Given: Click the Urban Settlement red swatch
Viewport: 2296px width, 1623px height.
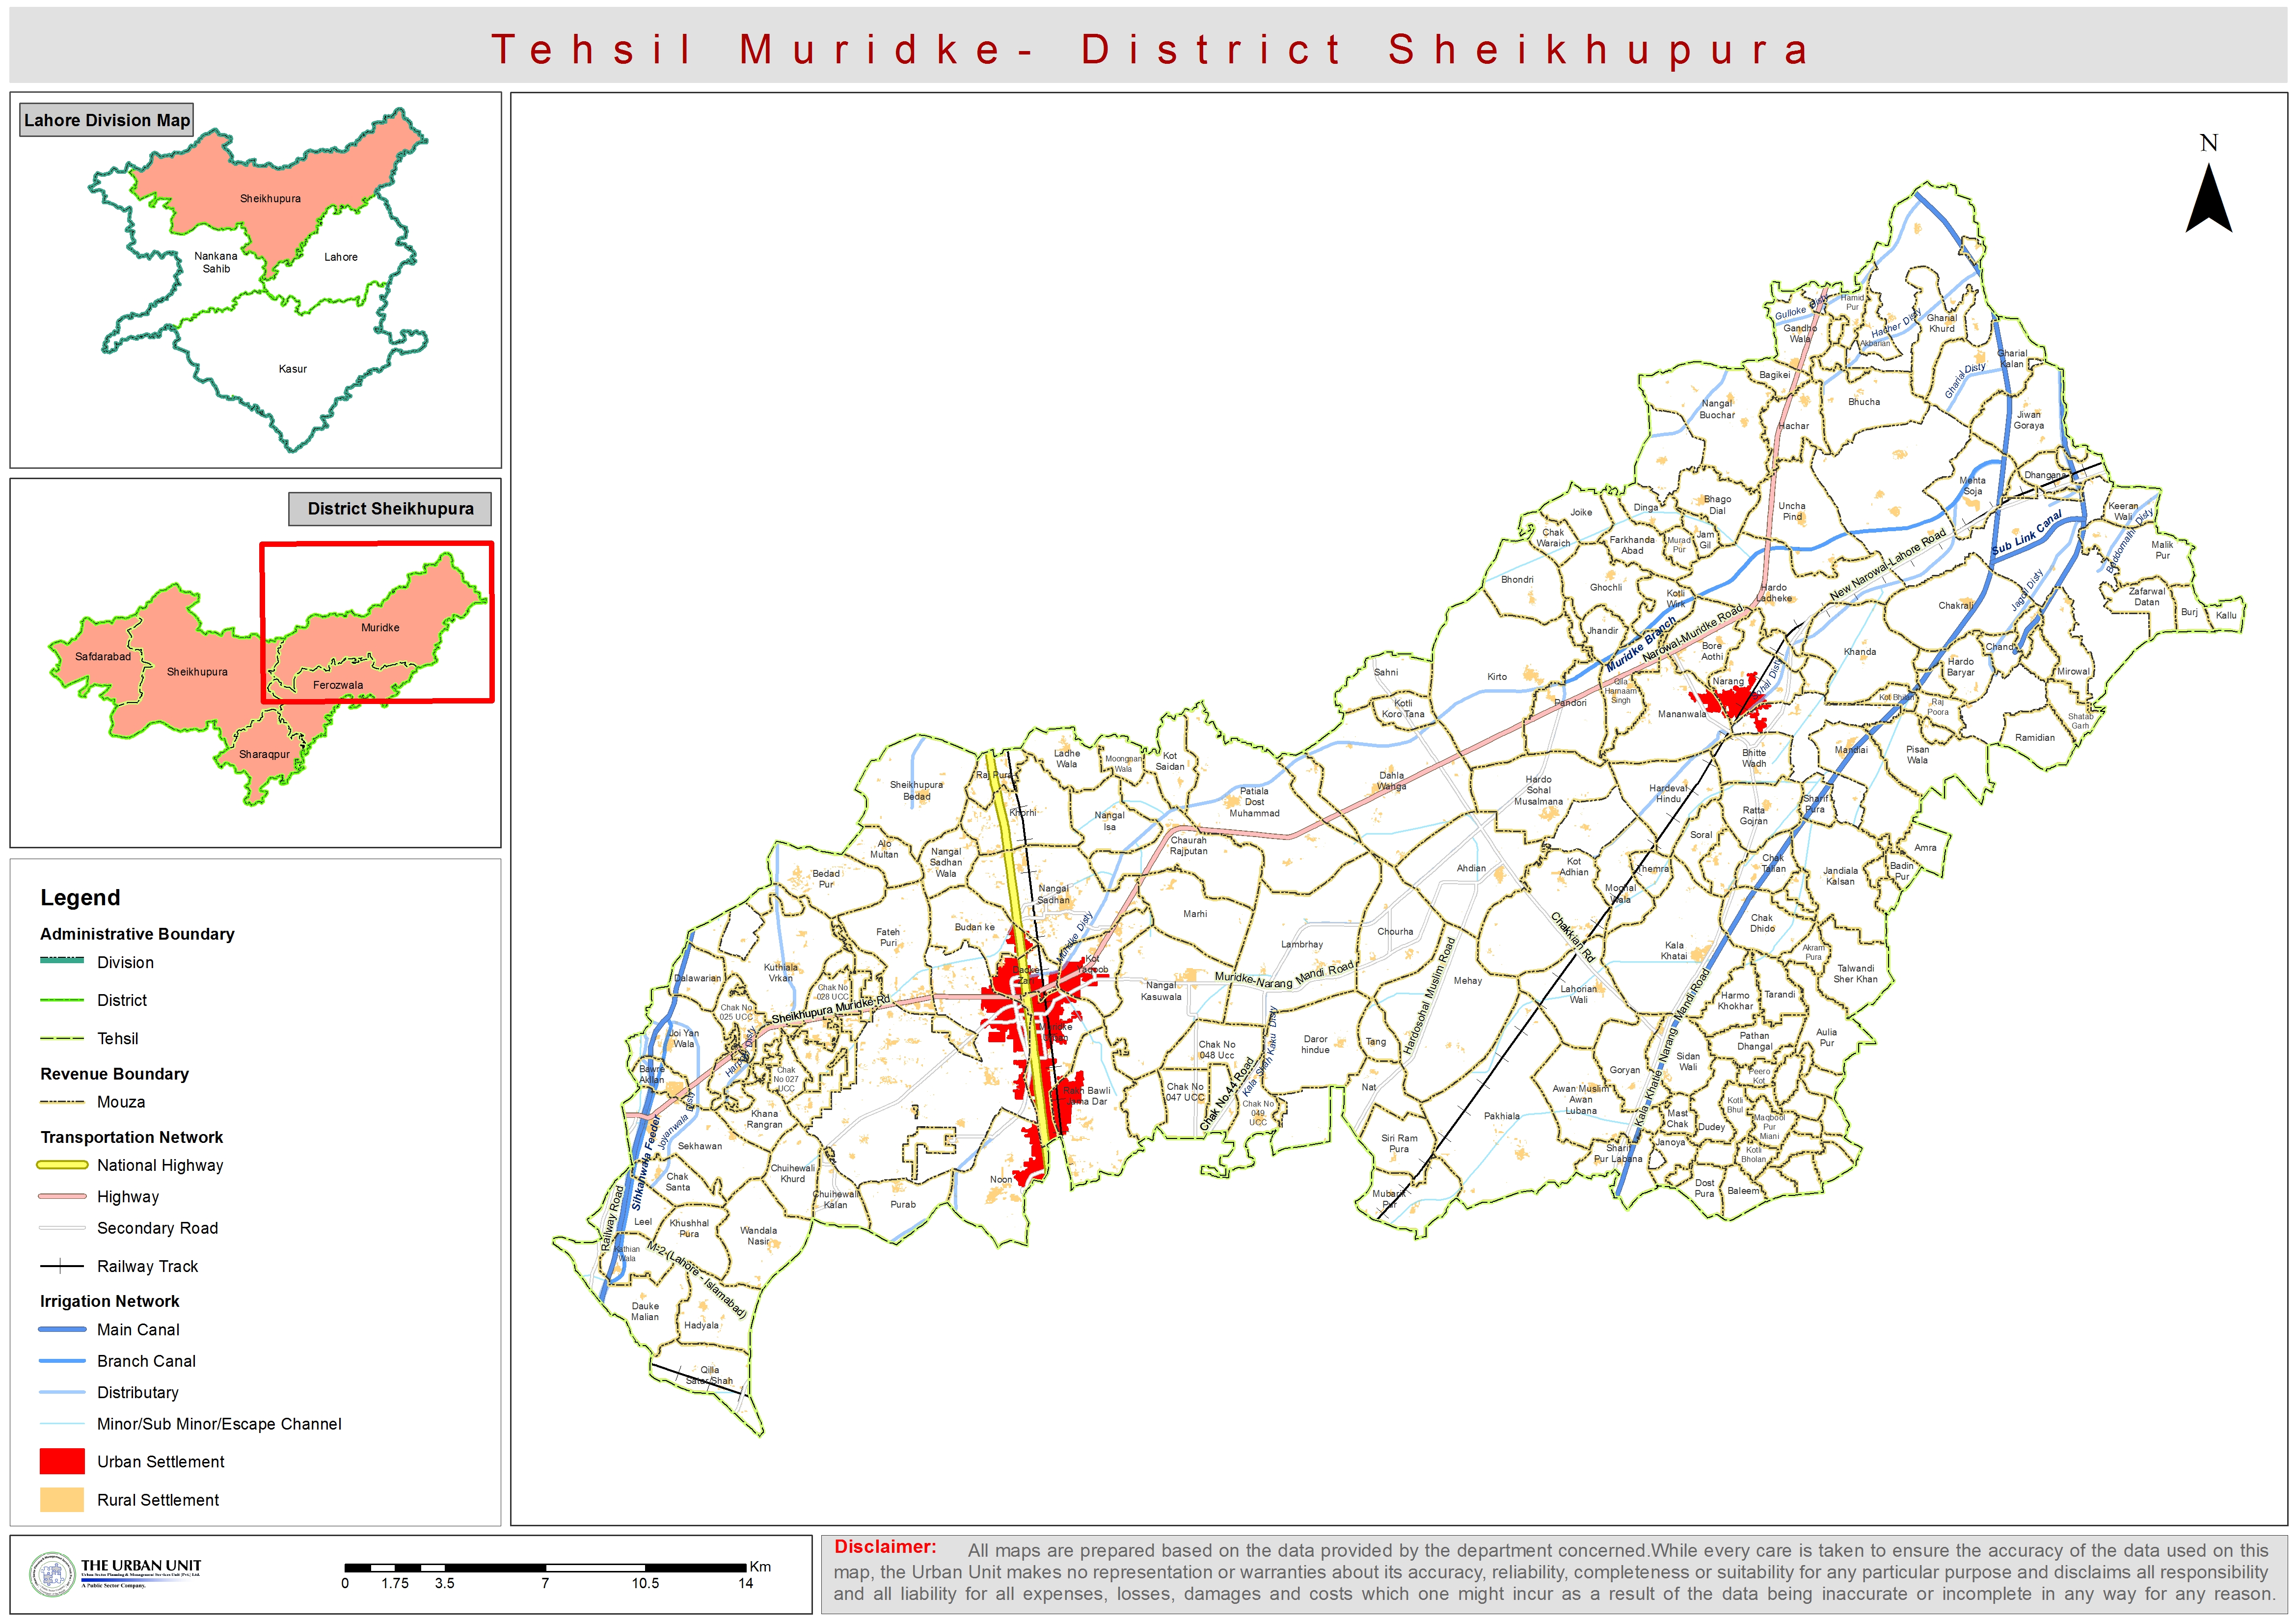Looking at the screenshot, I should tap(62, 1461).
